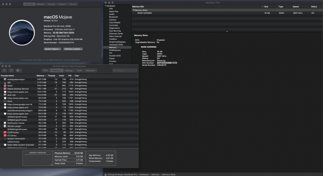This screenshot has height=176, width=323.
Task: Click the QQ jietu plugin process icon
Action: (x=5, y=126)
